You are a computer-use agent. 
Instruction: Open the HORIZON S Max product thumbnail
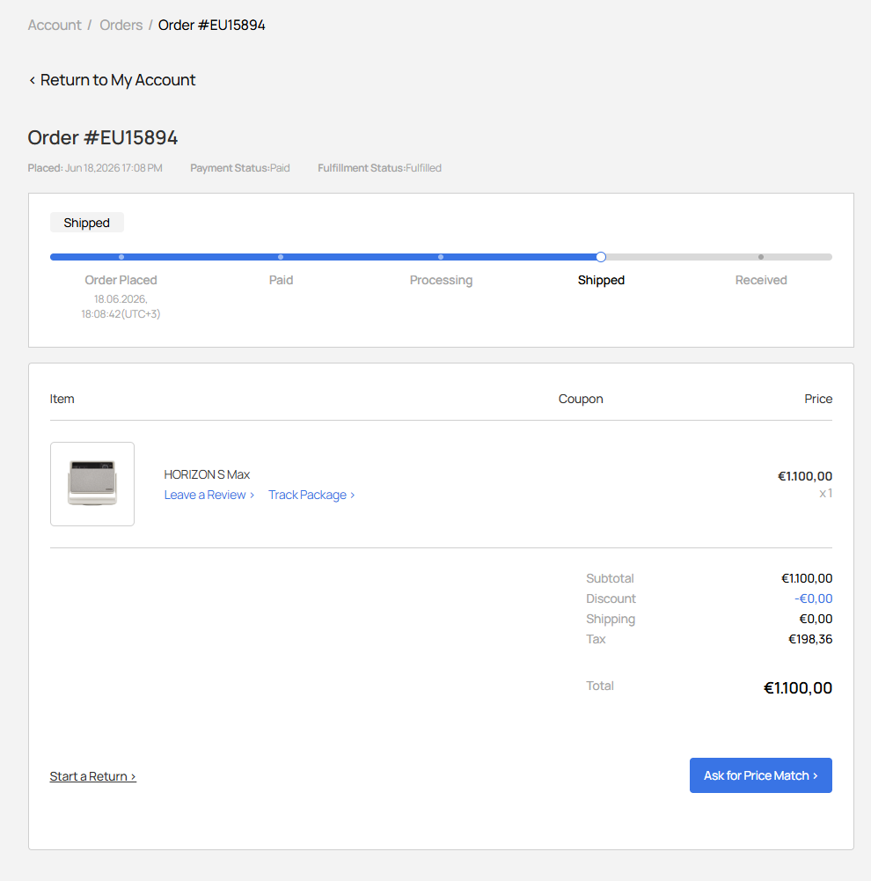click(92, 484)
